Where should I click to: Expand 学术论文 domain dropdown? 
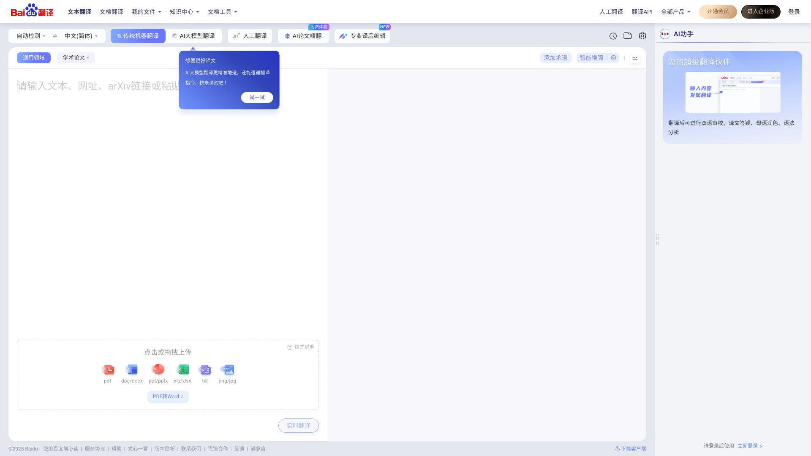(x=76, y=58)
